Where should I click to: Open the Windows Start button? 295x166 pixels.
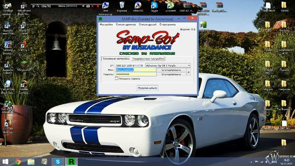coord(5,162)
